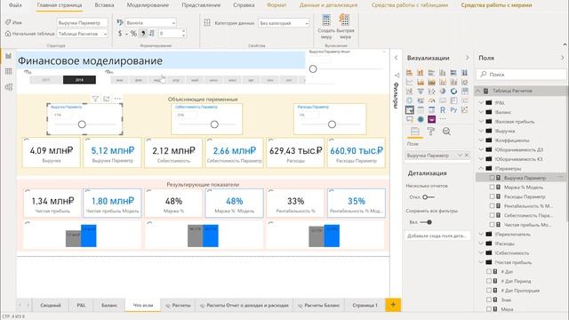Check the Расходы Параметр field checkbox
This screenshot has height=320, width=569.
tap(492, 196)
